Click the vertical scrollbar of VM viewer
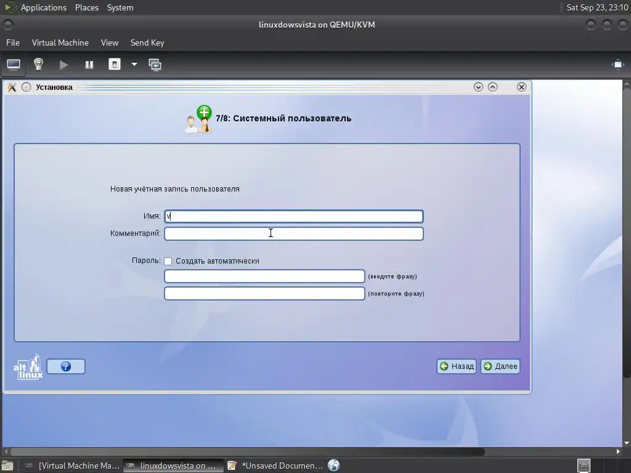The image size is (631, 473). pos(627,232)
